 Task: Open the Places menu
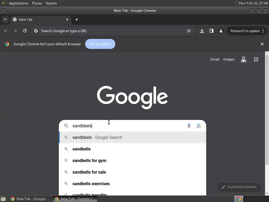click(37, 3)
